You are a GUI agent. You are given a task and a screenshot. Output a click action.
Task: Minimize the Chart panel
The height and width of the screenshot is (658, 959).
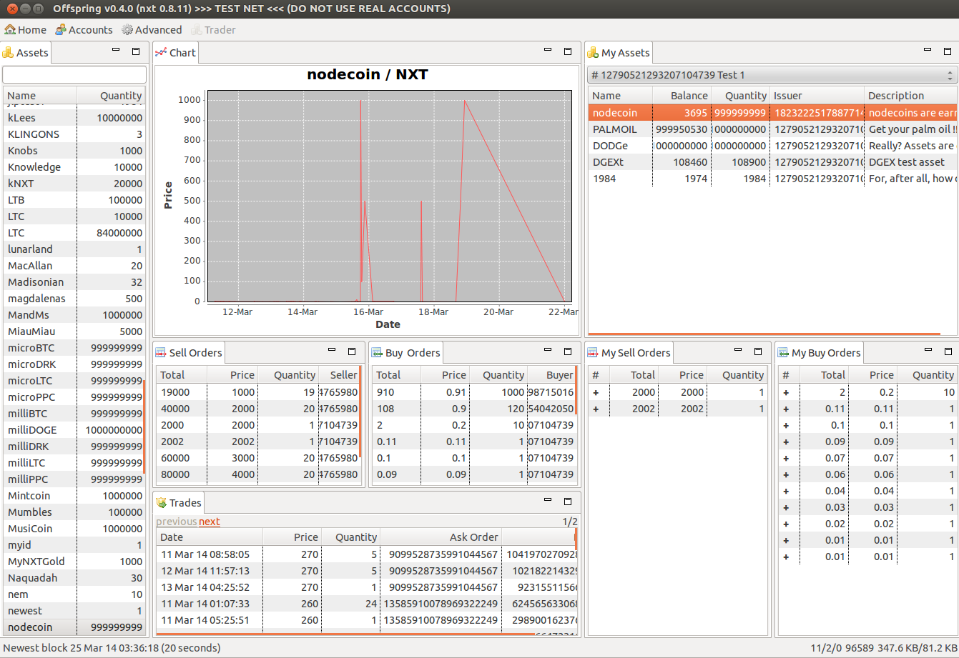click(548, 51)
